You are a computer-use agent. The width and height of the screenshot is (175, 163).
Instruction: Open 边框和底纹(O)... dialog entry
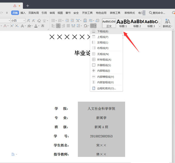tap(107, 88)
